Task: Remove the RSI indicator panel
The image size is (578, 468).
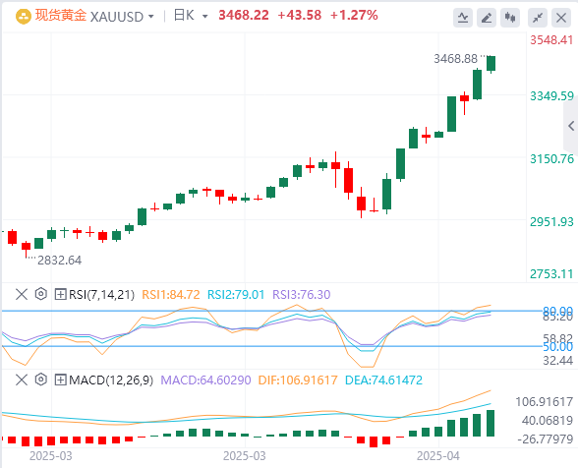Action: click(x=22, y=294)
